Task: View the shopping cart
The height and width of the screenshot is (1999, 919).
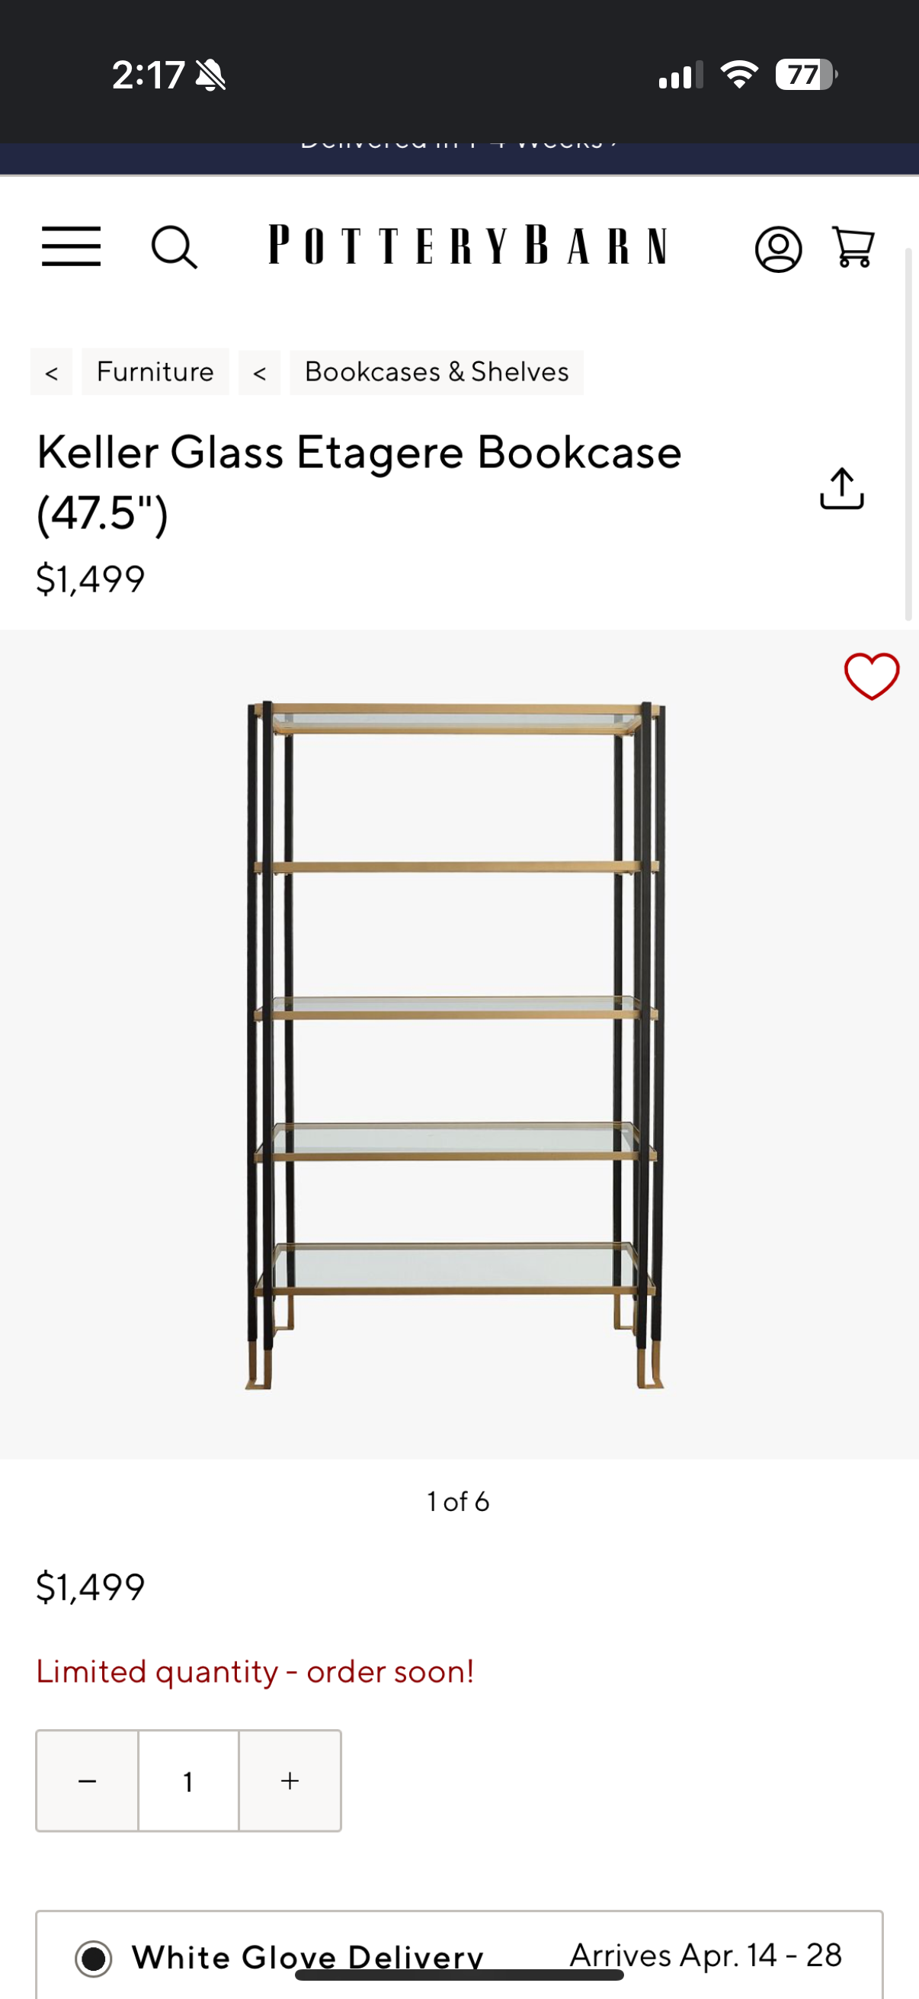Action: pyautogui.click(x=853, y=247)
